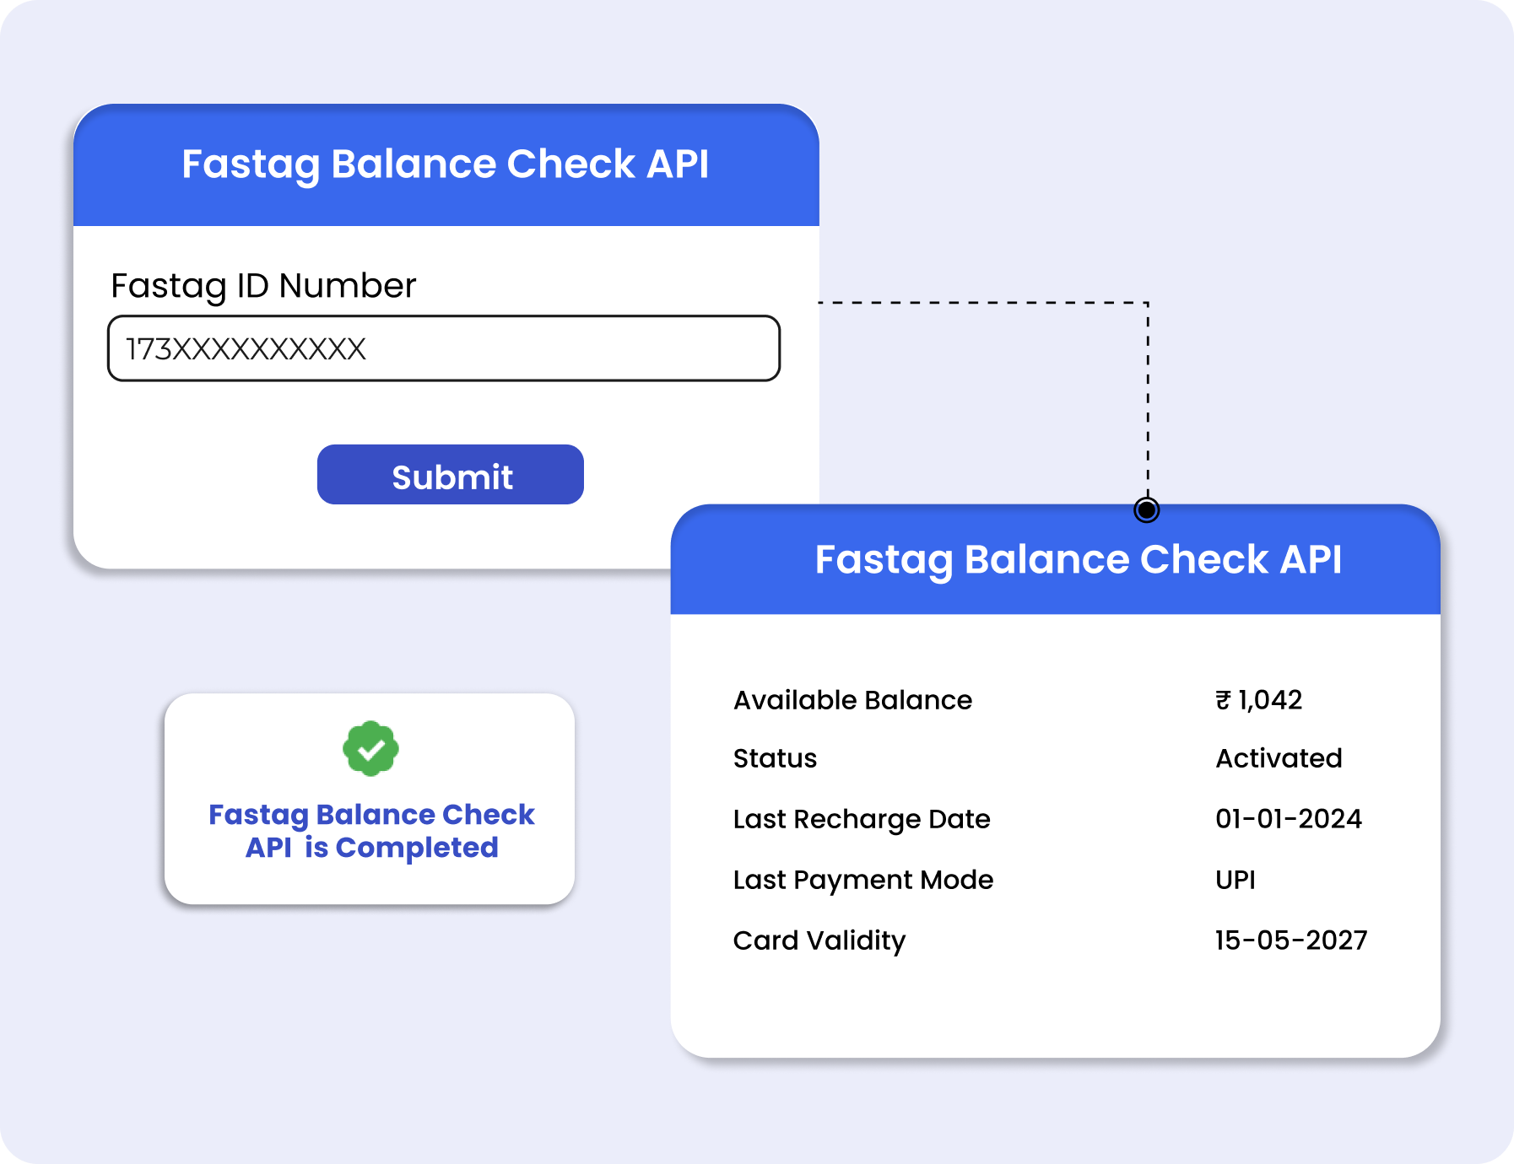Click the dashed connector line between cards
This screenshot has width=1514, height=1164.
1148,396
